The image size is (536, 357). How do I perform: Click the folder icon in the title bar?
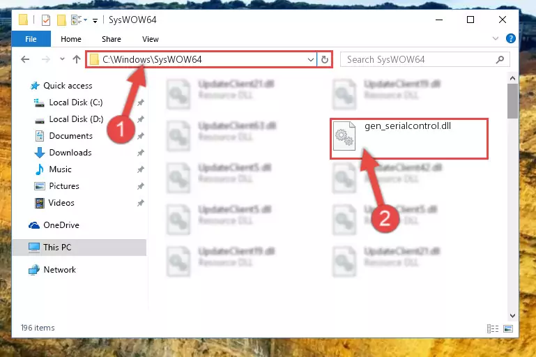[x=23, y=20]
